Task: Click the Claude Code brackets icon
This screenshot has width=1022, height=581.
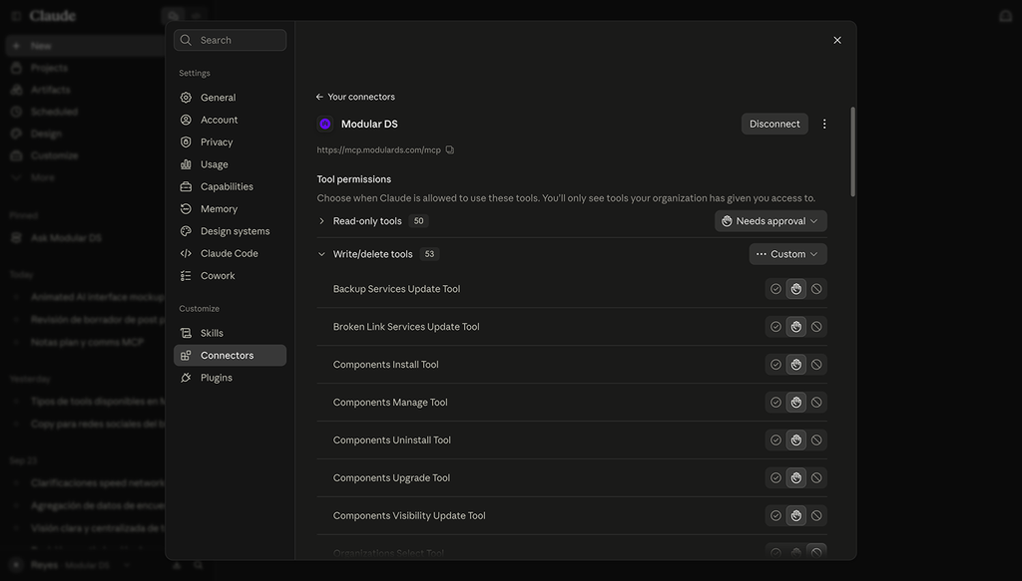Action: (x=186, y=253)
